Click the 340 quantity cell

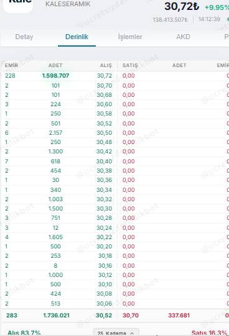pyautogui.click(x=55, y=190)
